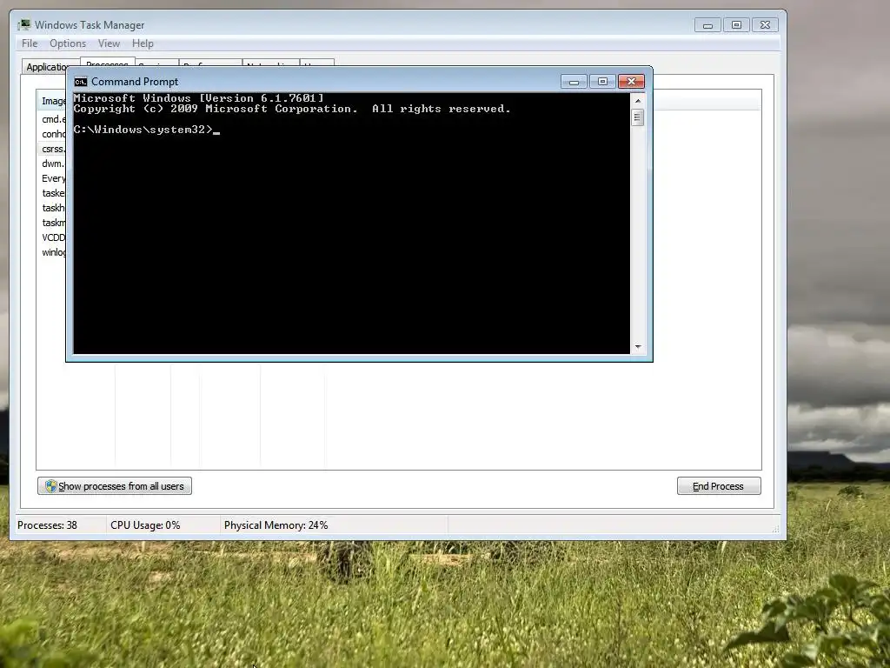Screen dimensions: 890x668
Task: Select the winlogon process row
Action: 51,252
